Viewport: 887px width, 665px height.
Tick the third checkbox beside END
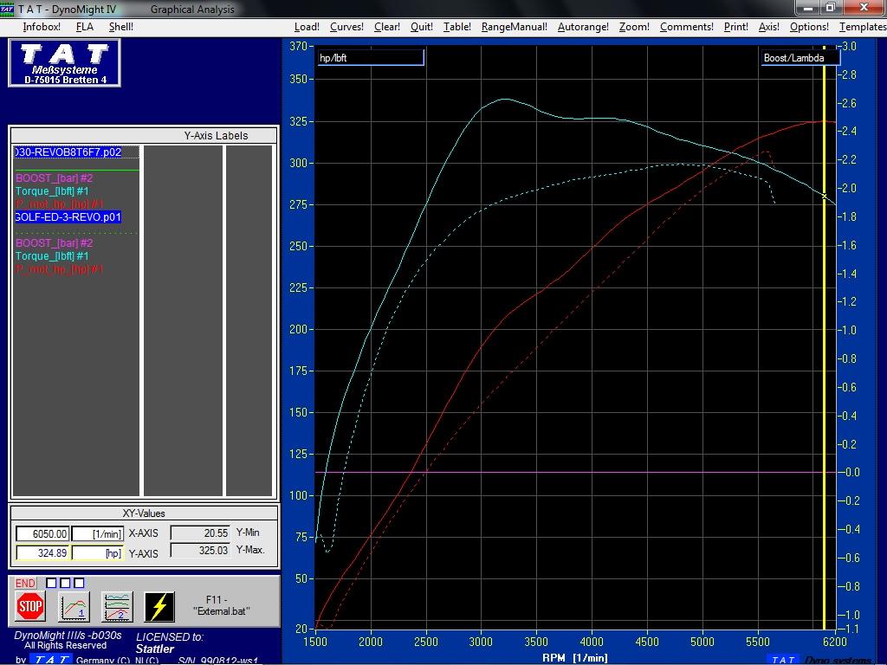coord(79,583)
